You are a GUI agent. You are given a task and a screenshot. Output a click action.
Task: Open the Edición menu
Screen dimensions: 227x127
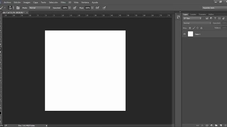coord(17,2)
